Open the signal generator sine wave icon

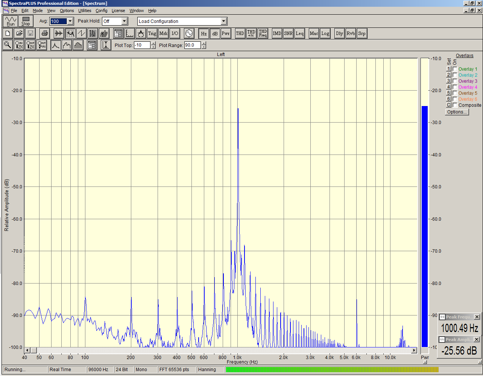[189, 33]
